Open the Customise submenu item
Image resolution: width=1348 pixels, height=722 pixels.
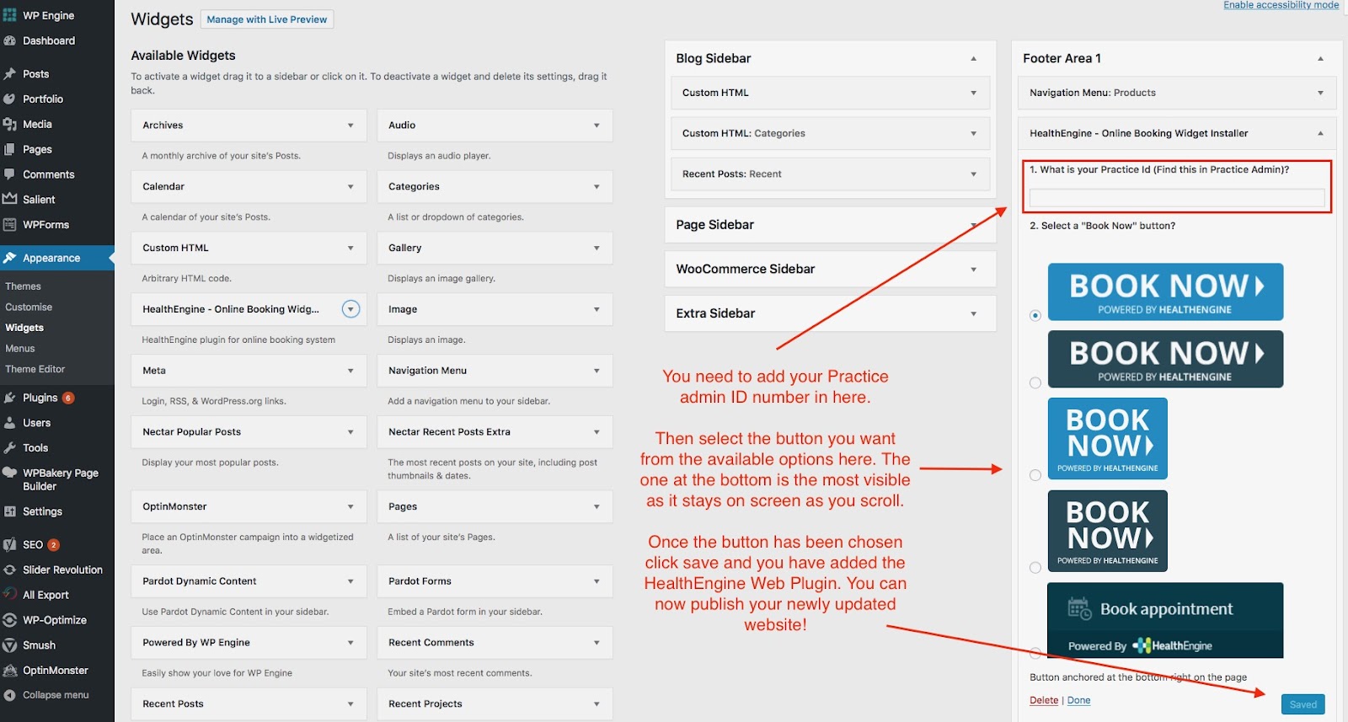pyautogui.click(x=29, y=308)
